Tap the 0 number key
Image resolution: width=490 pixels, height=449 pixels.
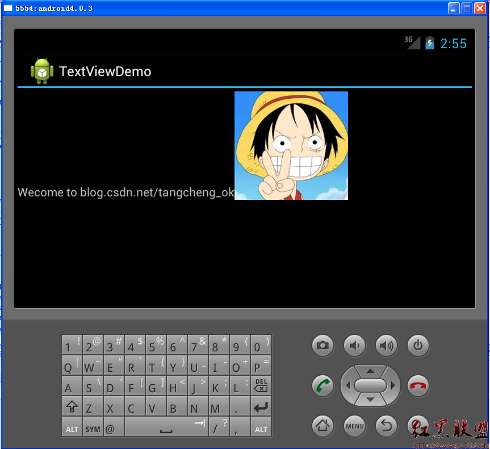[x=261, y=345]
